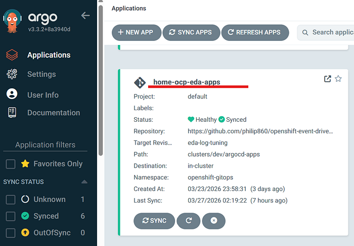Open User Info page
Viewport: 354px width, 246px height.
click(x=43, y=95)
